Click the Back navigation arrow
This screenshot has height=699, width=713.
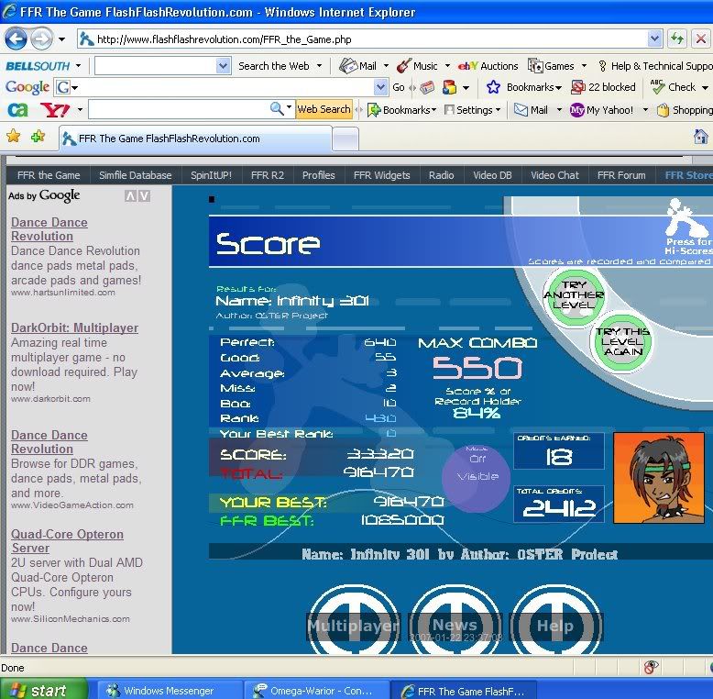point(16,39)
